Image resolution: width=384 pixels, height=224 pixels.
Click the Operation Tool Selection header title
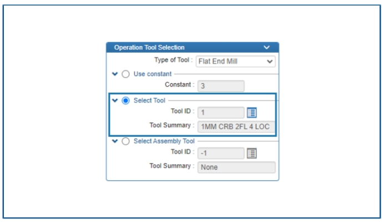149,48
